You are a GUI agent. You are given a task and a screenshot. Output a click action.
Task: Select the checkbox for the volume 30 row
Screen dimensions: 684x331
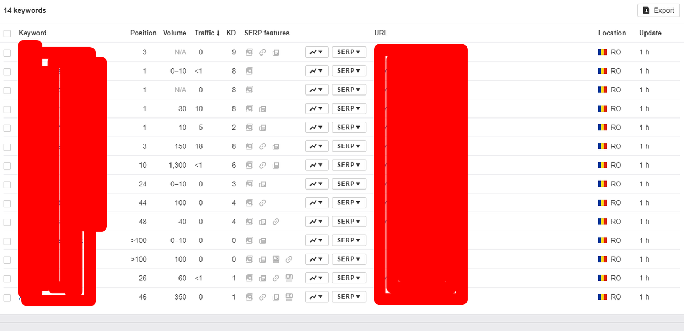click(x=7, y=109)
